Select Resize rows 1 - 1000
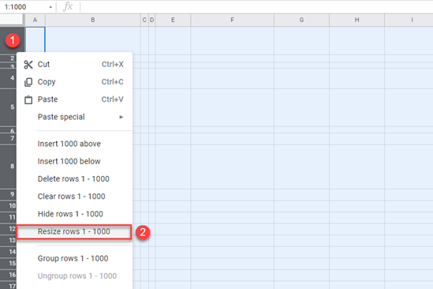 [73, 232]
